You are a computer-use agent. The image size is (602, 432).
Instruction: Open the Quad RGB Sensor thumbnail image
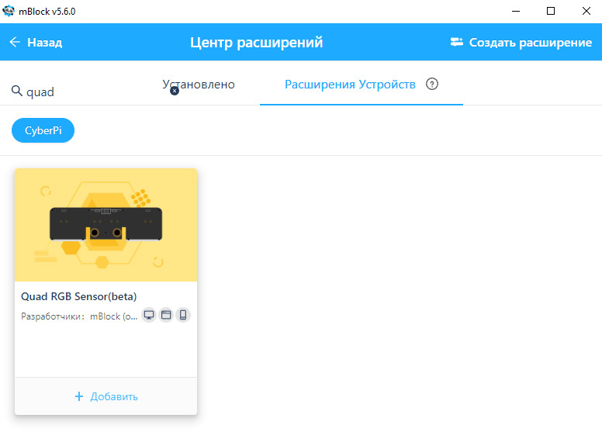point(106,225)
